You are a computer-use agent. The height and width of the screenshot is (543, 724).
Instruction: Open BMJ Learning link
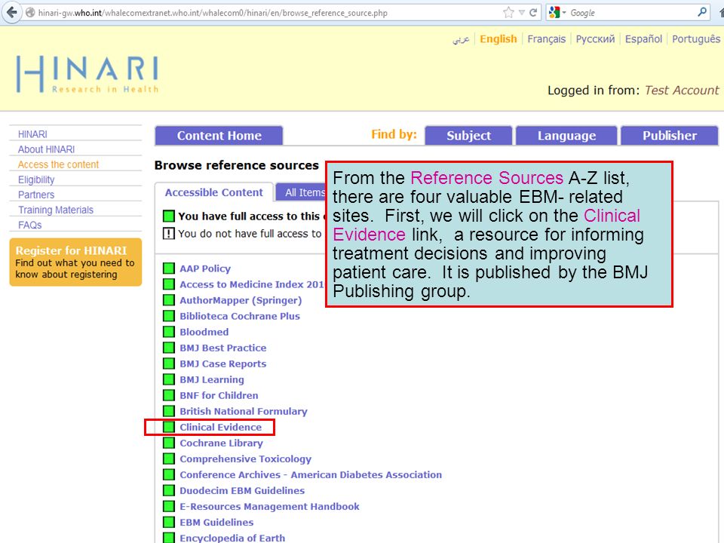[x=212, y=379]
